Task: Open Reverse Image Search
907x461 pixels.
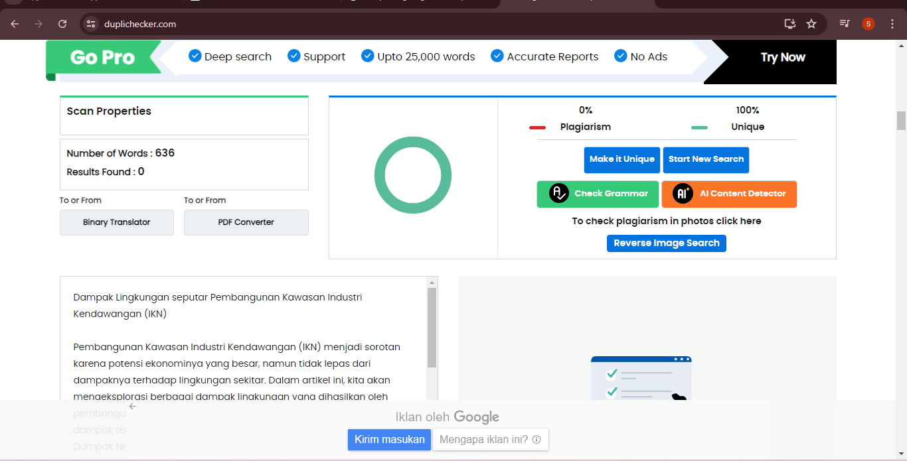Action: click(666, 243)
